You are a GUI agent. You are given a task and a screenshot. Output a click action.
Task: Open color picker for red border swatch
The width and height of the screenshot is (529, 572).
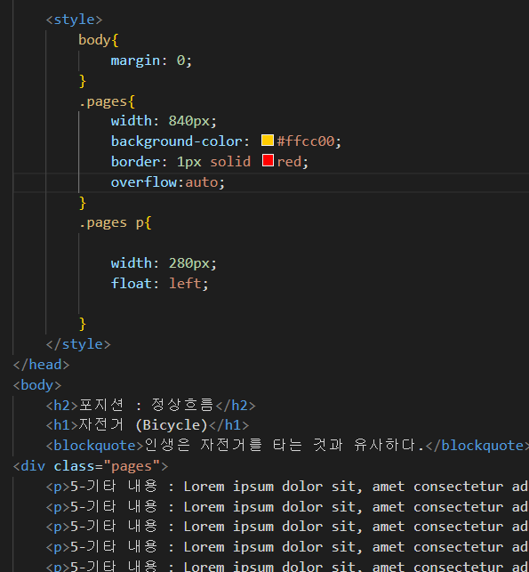[268, 160]
